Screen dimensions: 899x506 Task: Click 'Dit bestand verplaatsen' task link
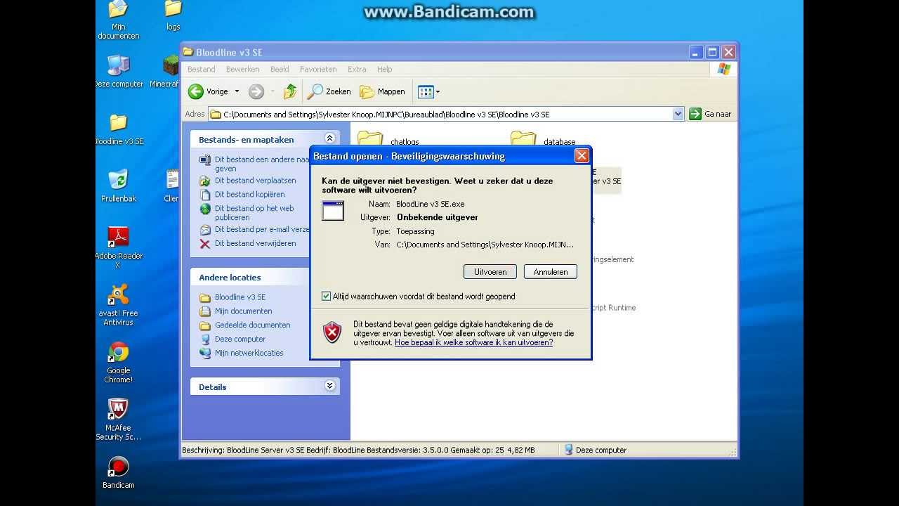click(x=255, y=181)
